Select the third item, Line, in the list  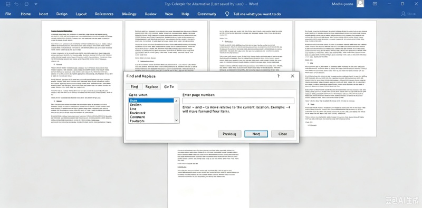[x=151, y=109]
